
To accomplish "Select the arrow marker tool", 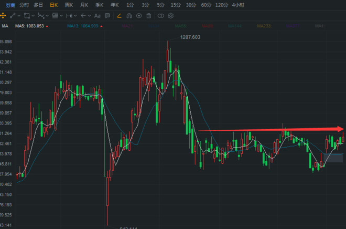I will 83,16.
